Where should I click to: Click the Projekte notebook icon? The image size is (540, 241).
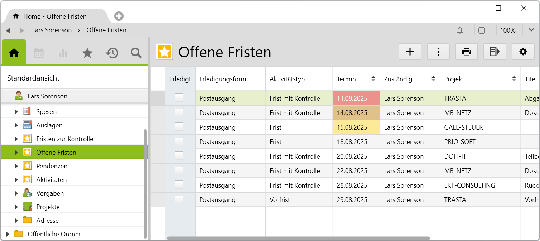[27, 207]
